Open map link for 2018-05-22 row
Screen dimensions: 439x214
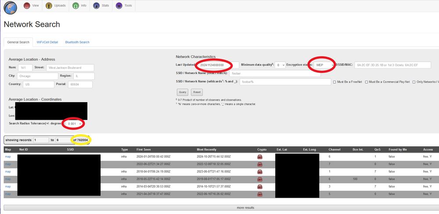pyautogui.click(x=8, y=179)
